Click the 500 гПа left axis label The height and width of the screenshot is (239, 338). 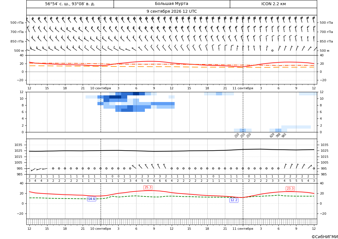[17, 23]
